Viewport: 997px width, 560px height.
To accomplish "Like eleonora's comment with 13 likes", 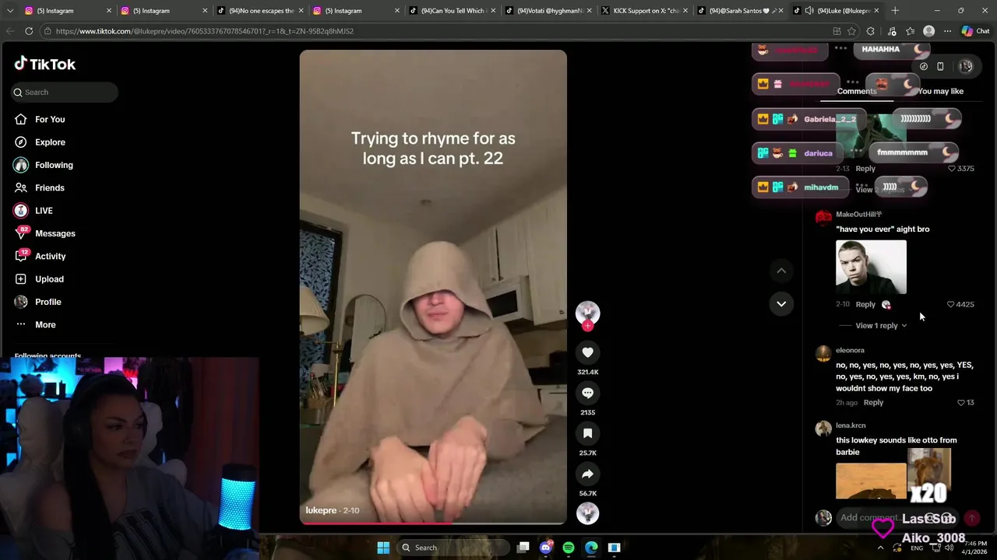I will pos(960,403).
